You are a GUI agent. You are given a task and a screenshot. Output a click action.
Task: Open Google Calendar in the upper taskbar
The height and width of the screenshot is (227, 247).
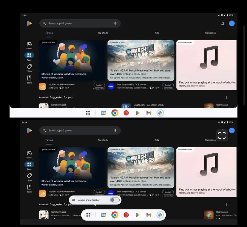pyautogui.click(x=104, y=113)
